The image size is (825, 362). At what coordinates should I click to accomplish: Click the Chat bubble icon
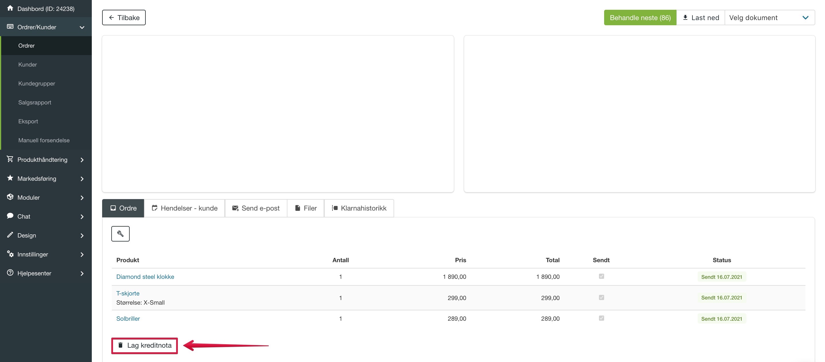[10, 216]
